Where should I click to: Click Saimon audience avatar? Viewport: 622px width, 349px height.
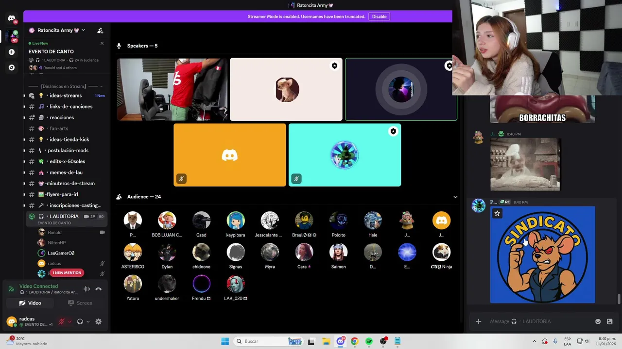pyautogui.click(x=338, y=252)
